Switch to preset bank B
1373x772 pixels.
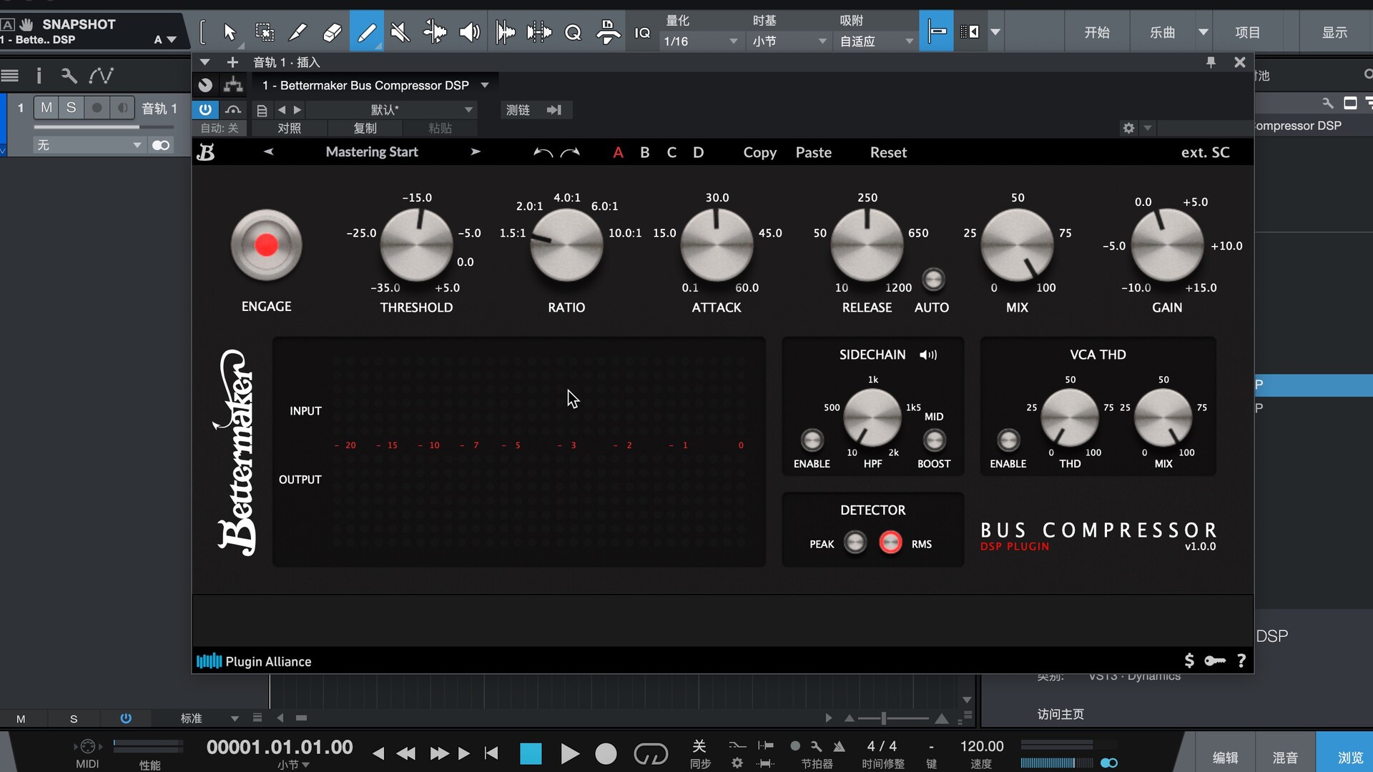point(644,152)
